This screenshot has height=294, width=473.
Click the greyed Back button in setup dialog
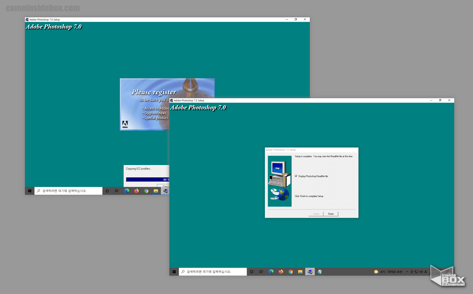tap(316, 214)
